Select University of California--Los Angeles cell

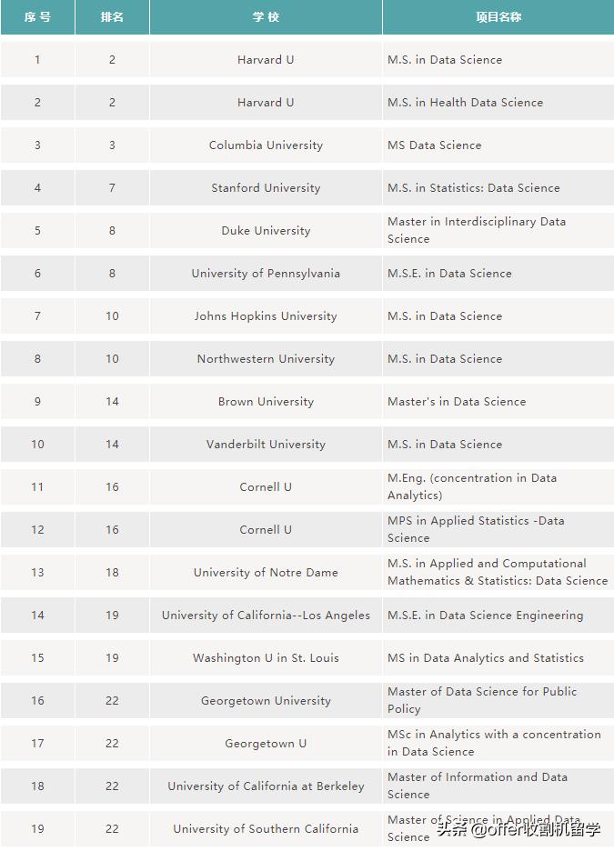click(x=266, y=616)
